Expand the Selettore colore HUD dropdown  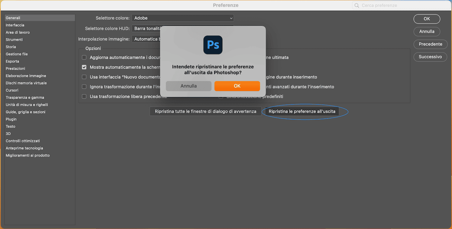click(147, 29)
